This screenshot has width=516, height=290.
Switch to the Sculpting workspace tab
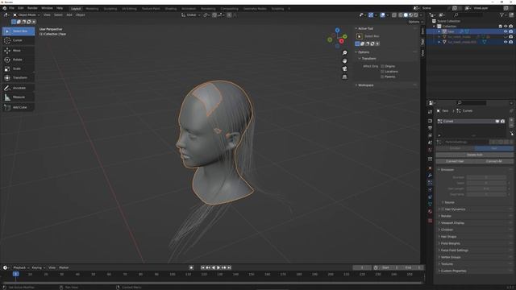click(x=110, y=9)
